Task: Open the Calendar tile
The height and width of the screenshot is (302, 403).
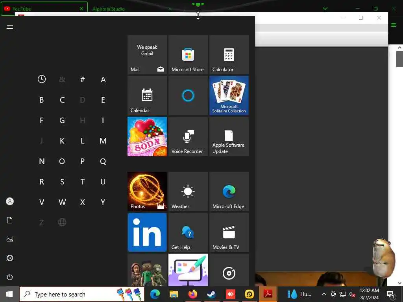Action: [147, 96]
